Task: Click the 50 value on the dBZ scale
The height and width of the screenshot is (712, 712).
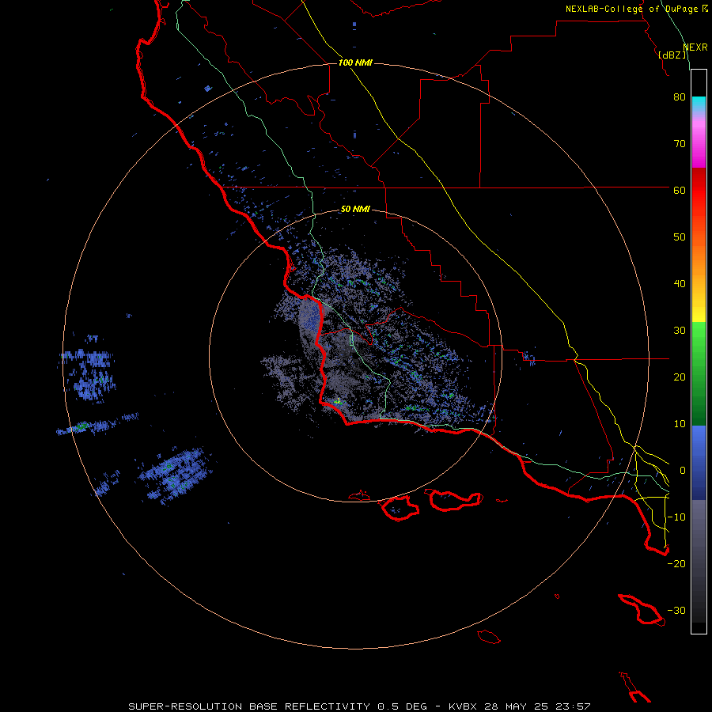Action: pyautogui.click(x=680, y=237)
